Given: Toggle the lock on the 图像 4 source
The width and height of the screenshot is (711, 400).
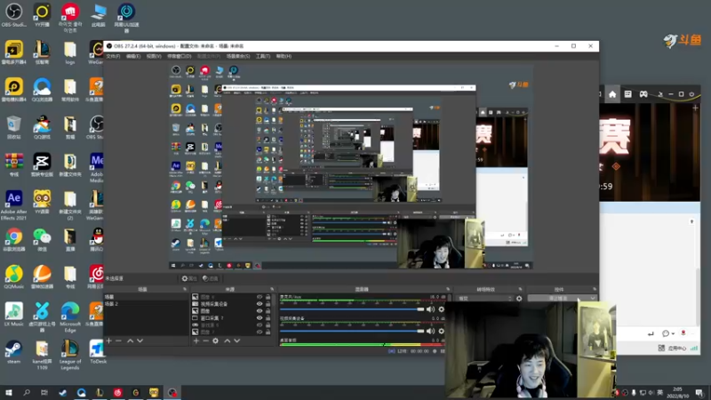Looking at the screenshot, I should coord(268,297).
